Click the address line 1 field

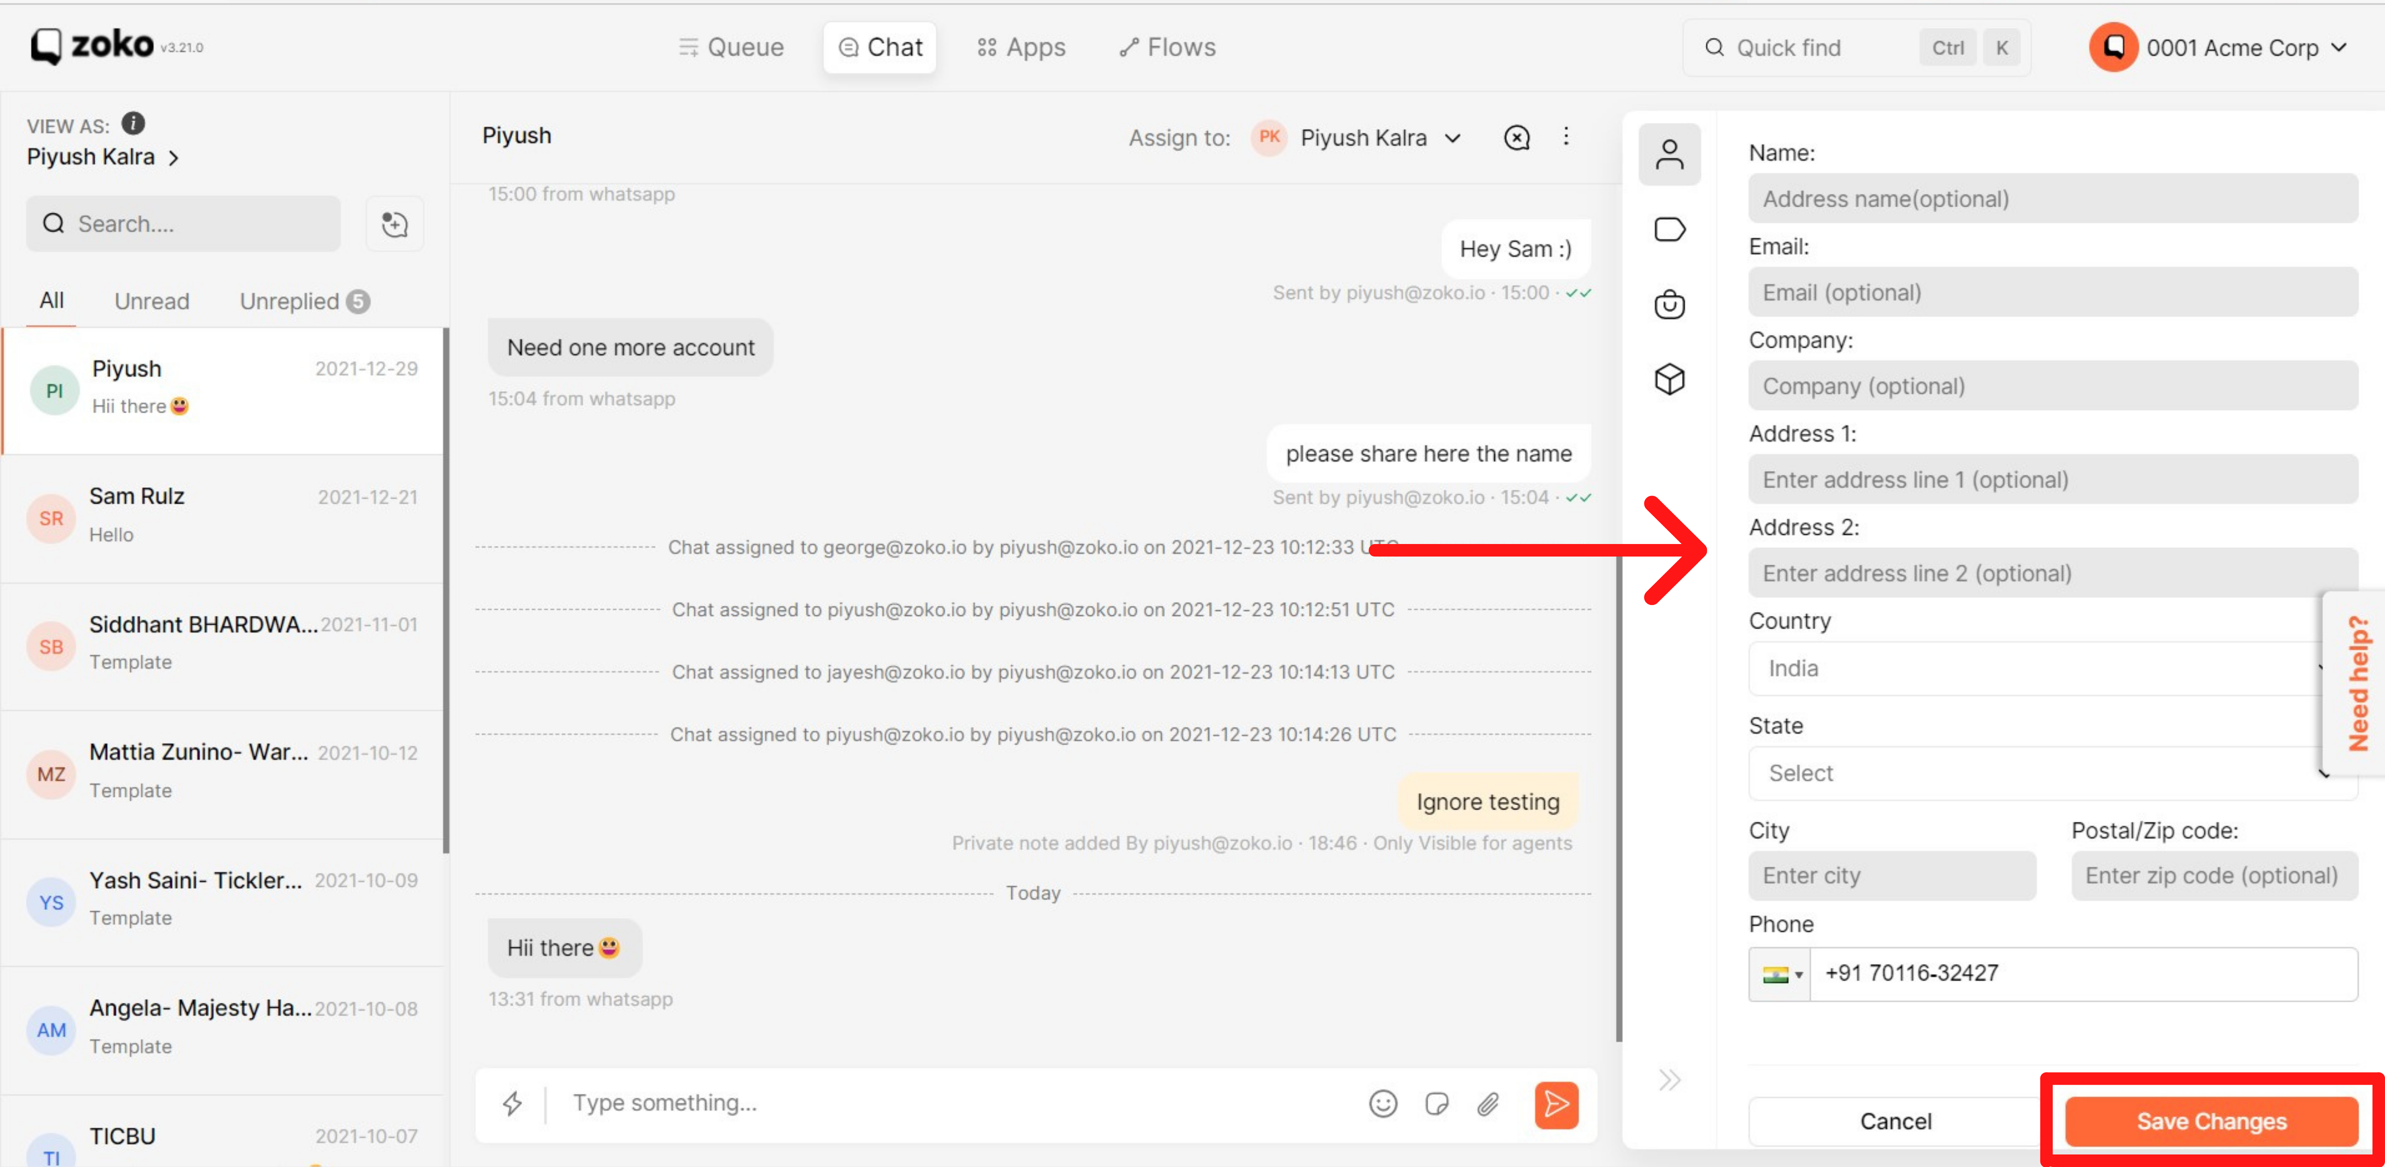pos(2052,479)
